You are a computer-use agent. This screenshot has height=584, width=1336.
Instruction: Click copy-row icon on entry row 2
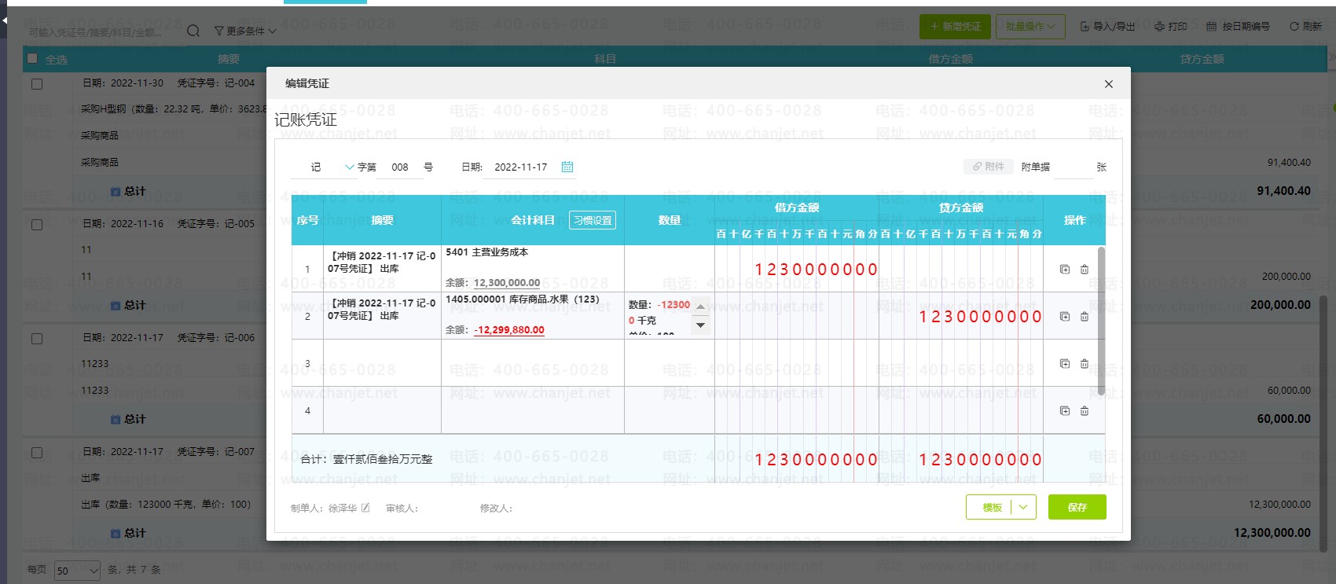tap(1065, 316)
